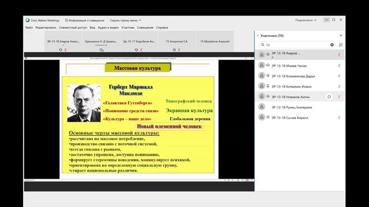
Task: Click the avatar of Клименкова Дарья
Action: click(261, 75)
